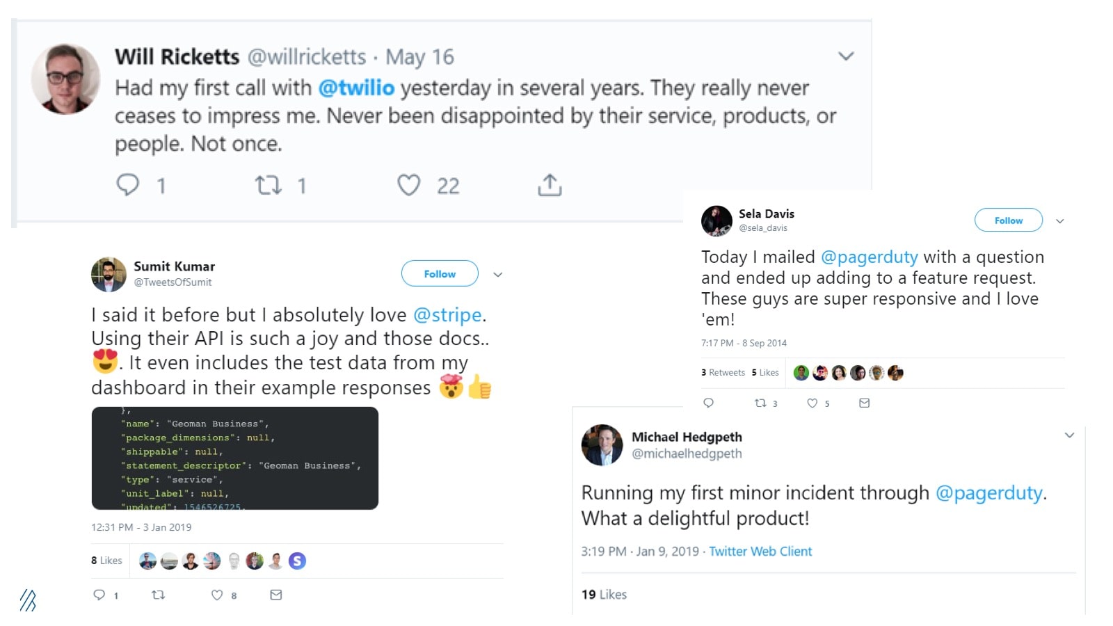Expand chevron menu on Will Ricketts tweet
This screenshot has width=1113, height=626.
pos(846,56)
